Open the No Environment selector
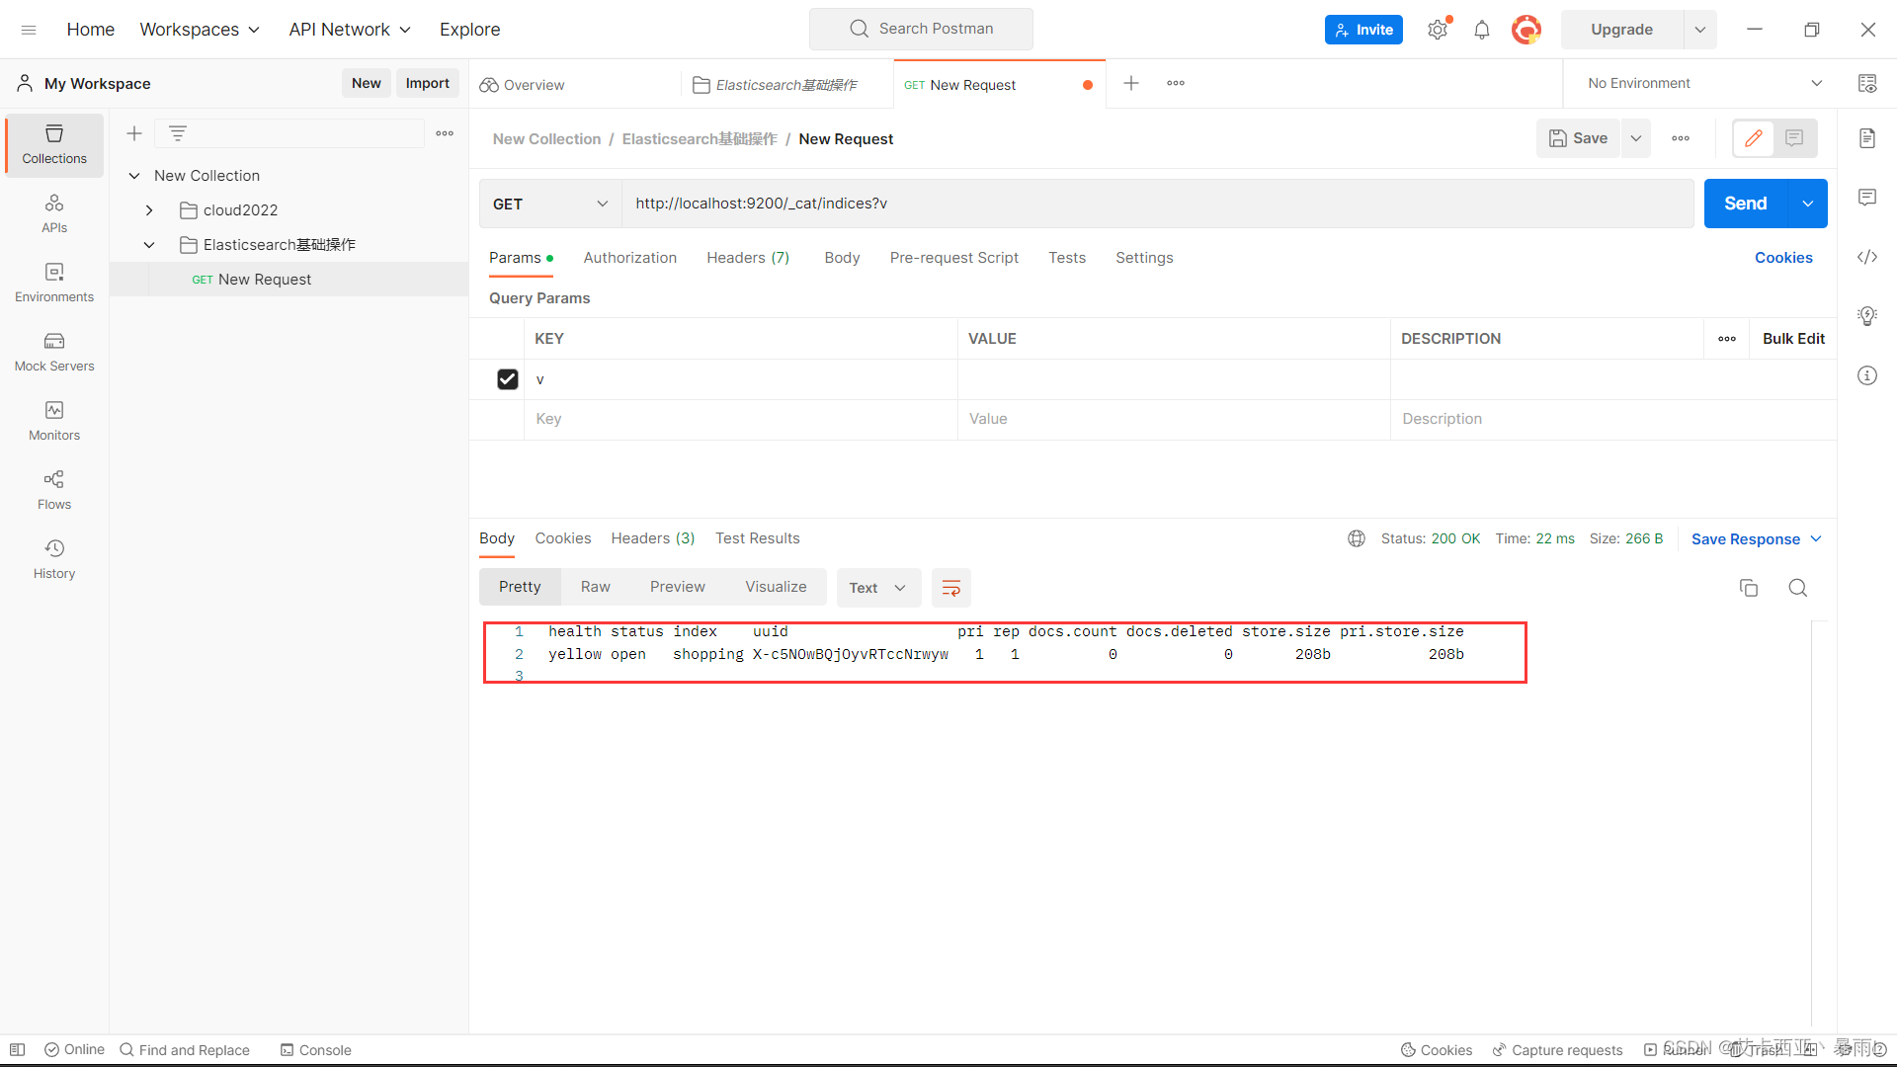This screenshot has height=1067, width=1897. pyautogui.click(x=1704, y=83)
